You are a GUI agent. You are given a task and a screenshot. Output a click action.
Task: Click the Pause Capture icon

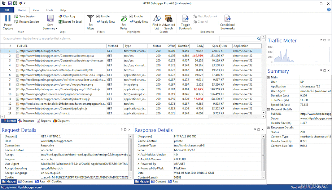[8, 19]
